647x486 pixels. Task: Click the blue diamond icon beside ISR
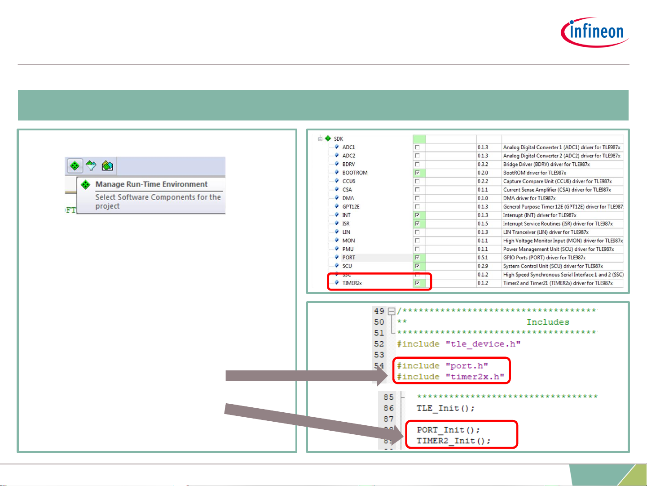337,224
